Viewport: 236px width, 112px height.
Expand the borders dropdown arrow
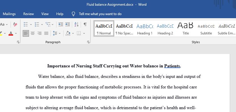pyautogui.click(x=84, y=33)
